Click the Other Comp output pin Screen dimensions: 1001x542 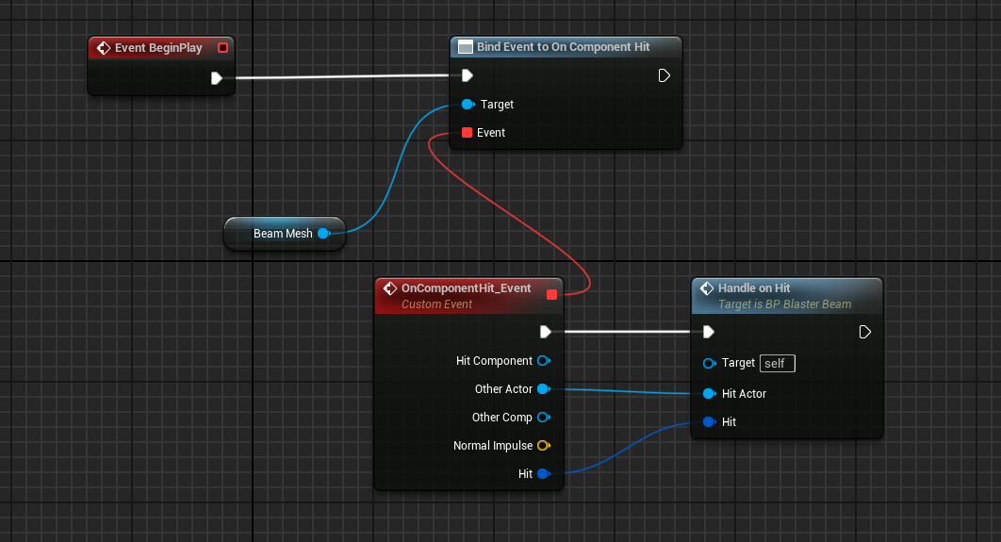coord(543,418)
